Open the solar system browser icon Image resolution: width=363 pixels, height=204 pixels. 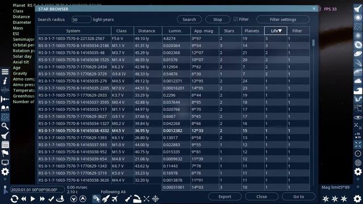[5, 99]
